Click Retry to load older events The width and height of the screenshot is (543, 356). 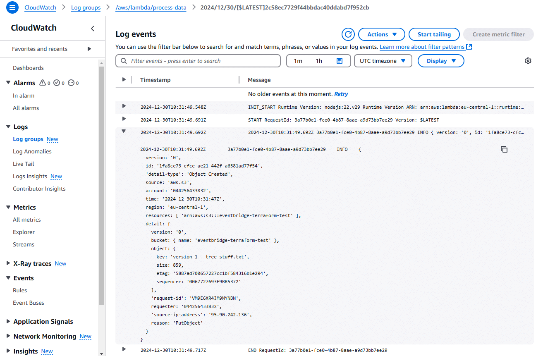click(x=341, y=94)
